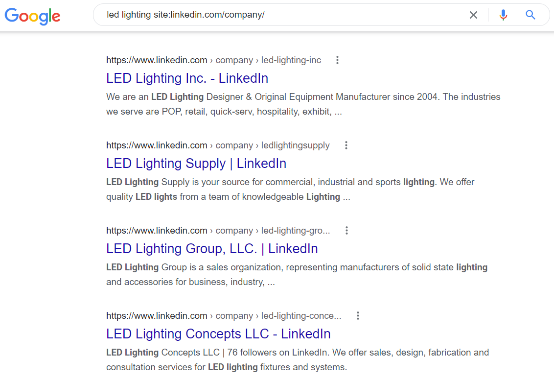Start voice search with microphone icon
This screenshot has width=554, height=381.
(503, 15)
